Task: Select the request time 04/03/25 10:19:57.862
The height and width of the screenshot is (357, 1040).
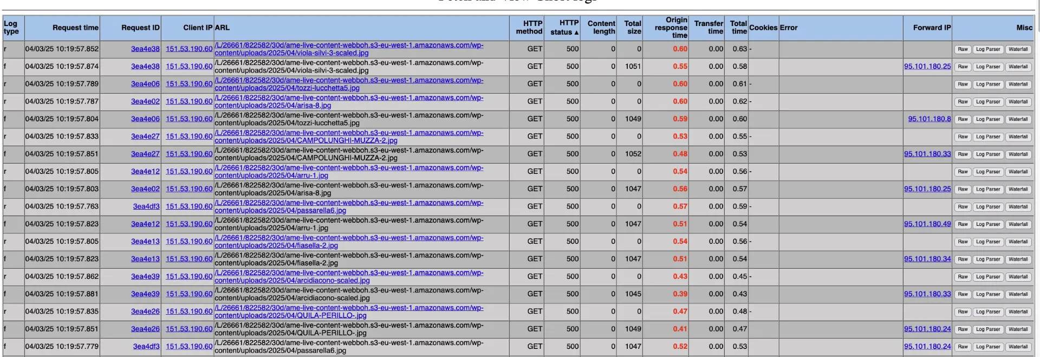Action: [62, 276]
